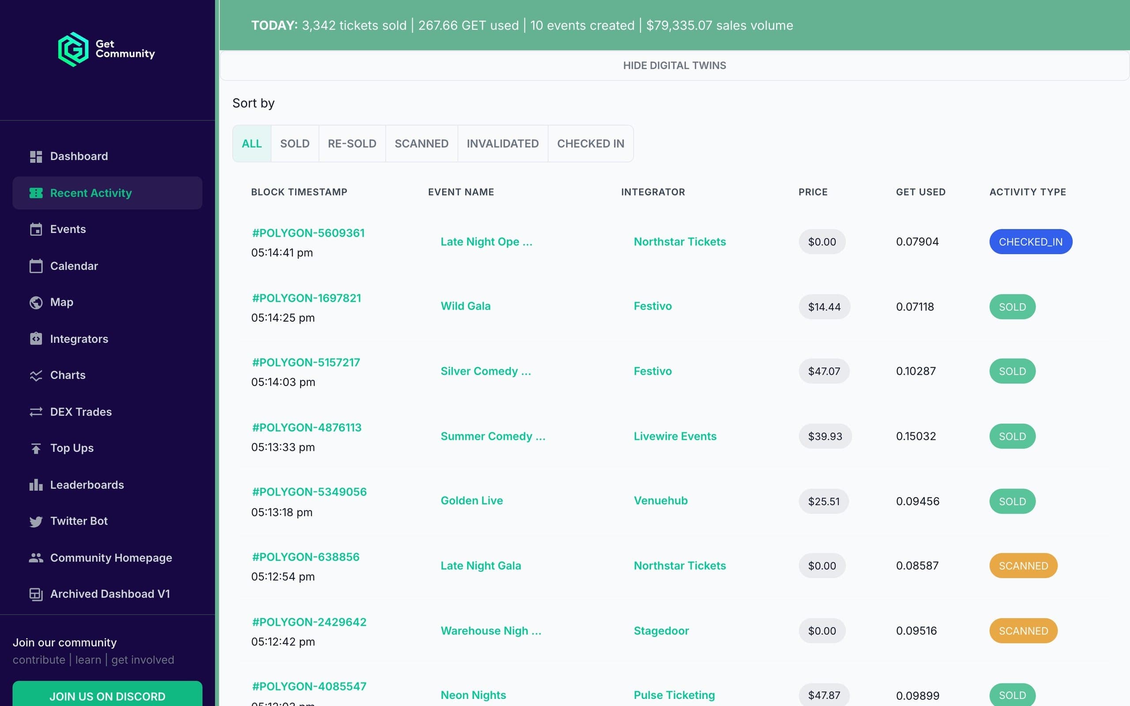The width and height of the screenshot is (1130, 706).
Task: Click the Charts line icon
Action: 36,376
